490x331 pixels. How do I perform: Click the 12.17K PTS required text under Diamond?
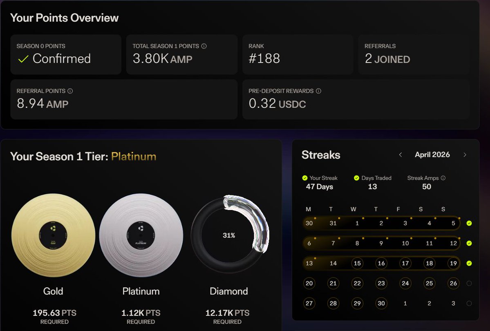227,317
